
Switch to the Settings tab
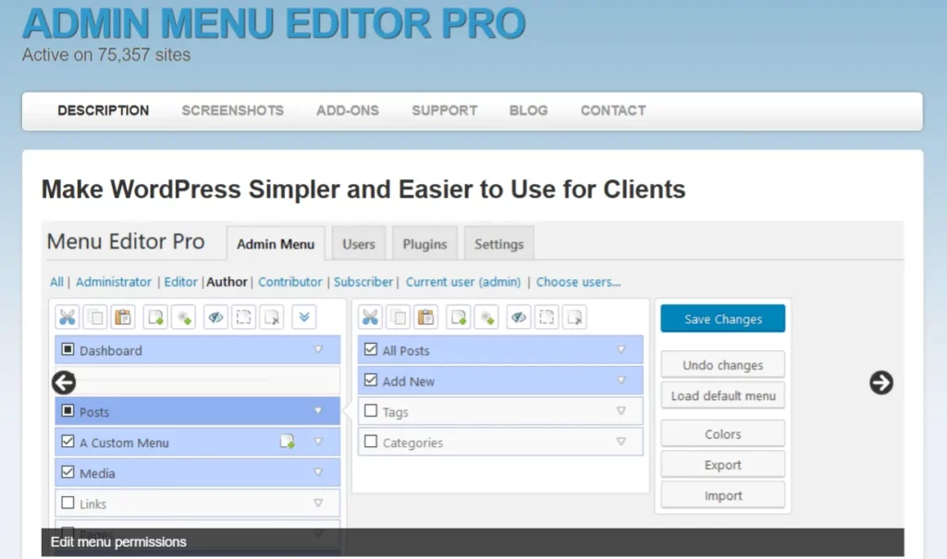498,243
